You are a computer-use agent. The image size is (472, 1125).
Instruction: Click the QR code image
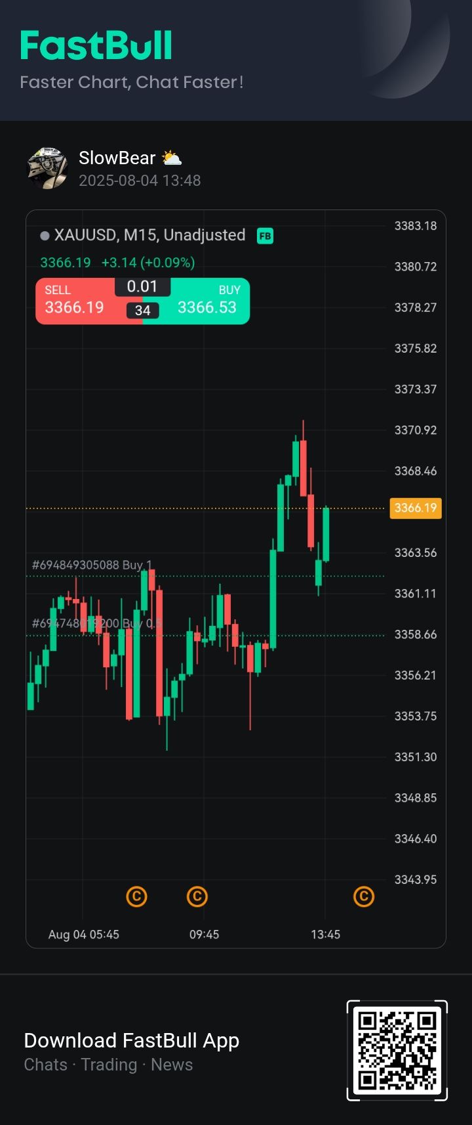(397, 1050)
